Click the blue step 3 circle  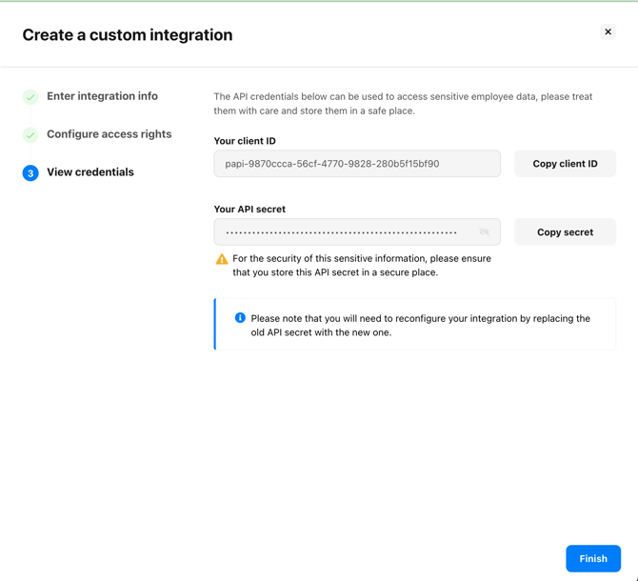click(x=30, y=173)
